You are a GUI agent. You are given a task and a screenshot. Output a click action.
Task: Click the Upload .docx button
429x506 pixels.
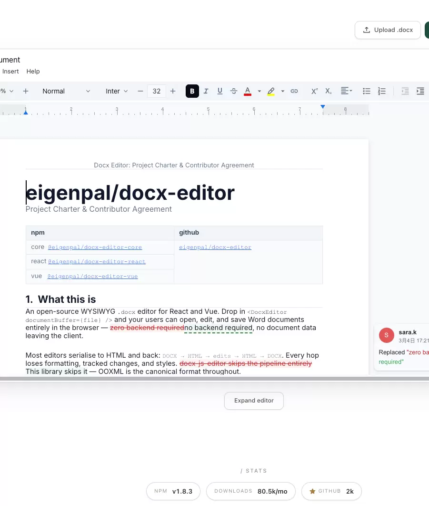click(388, 30)
